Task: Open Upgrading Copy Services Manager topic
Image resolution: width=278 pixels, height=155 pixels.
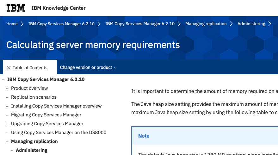Action: coord(47,124)
